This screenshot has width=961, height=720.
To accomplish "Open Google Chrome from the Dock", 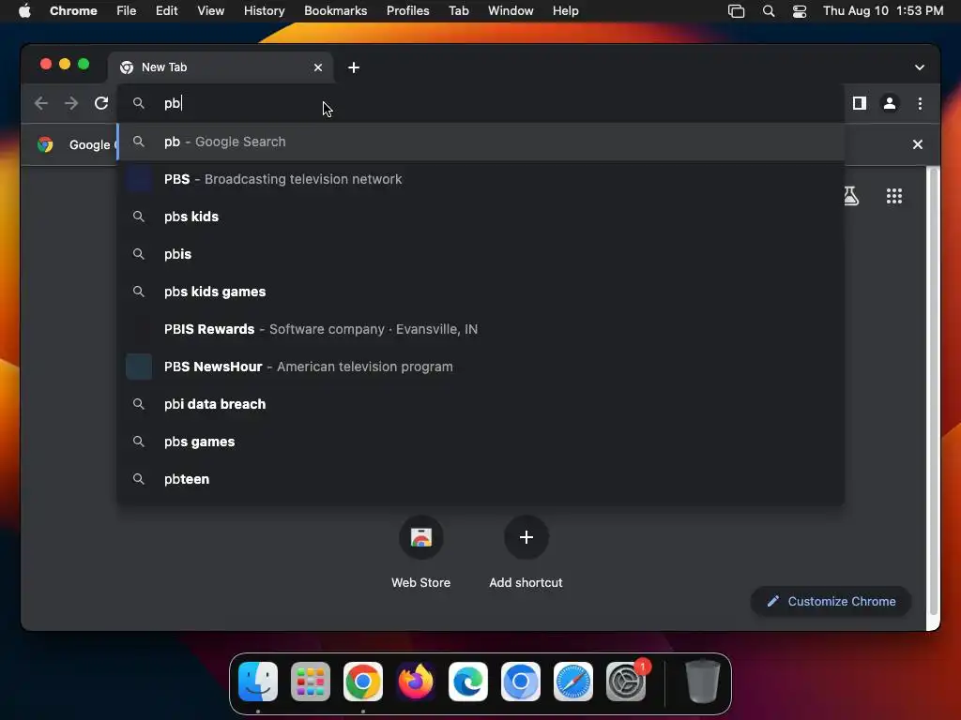I will (363, 682).
